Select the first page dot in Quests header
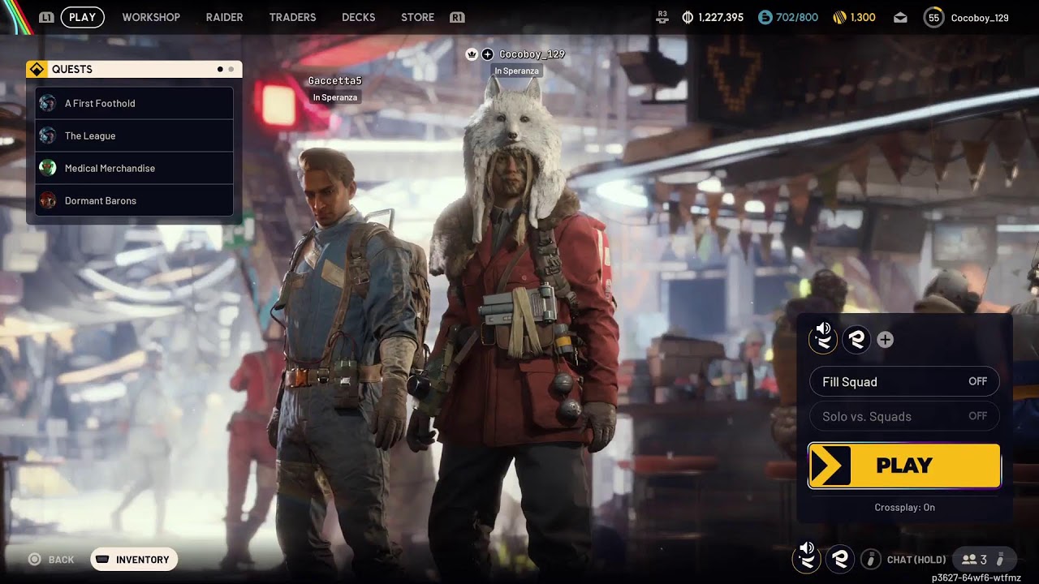The width and height of the screenshot is (1039, 584). pyautogui.click(x=220, y=70)
